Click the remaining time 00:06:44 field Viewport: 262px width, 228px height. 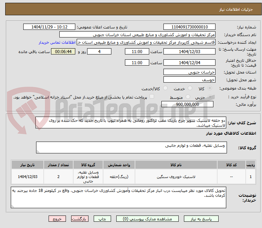(63, 51)
